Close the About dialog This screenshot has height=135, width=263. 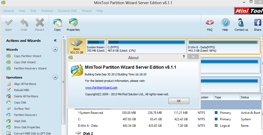(x=193, y=57)
